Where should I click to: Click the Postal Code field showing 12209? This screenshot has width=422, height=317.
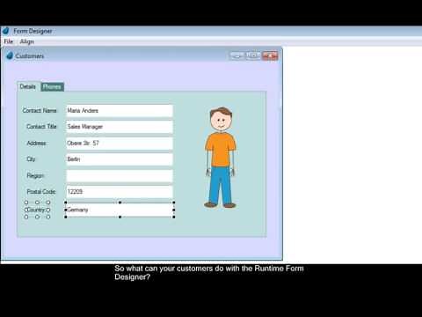point(120,192)
